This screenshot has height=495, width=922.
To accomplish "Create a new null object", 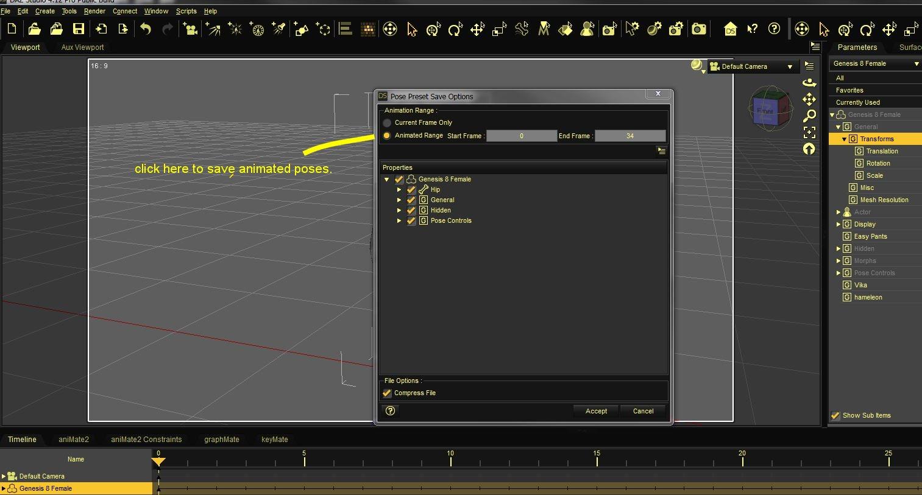I will [x=323, y=29].
